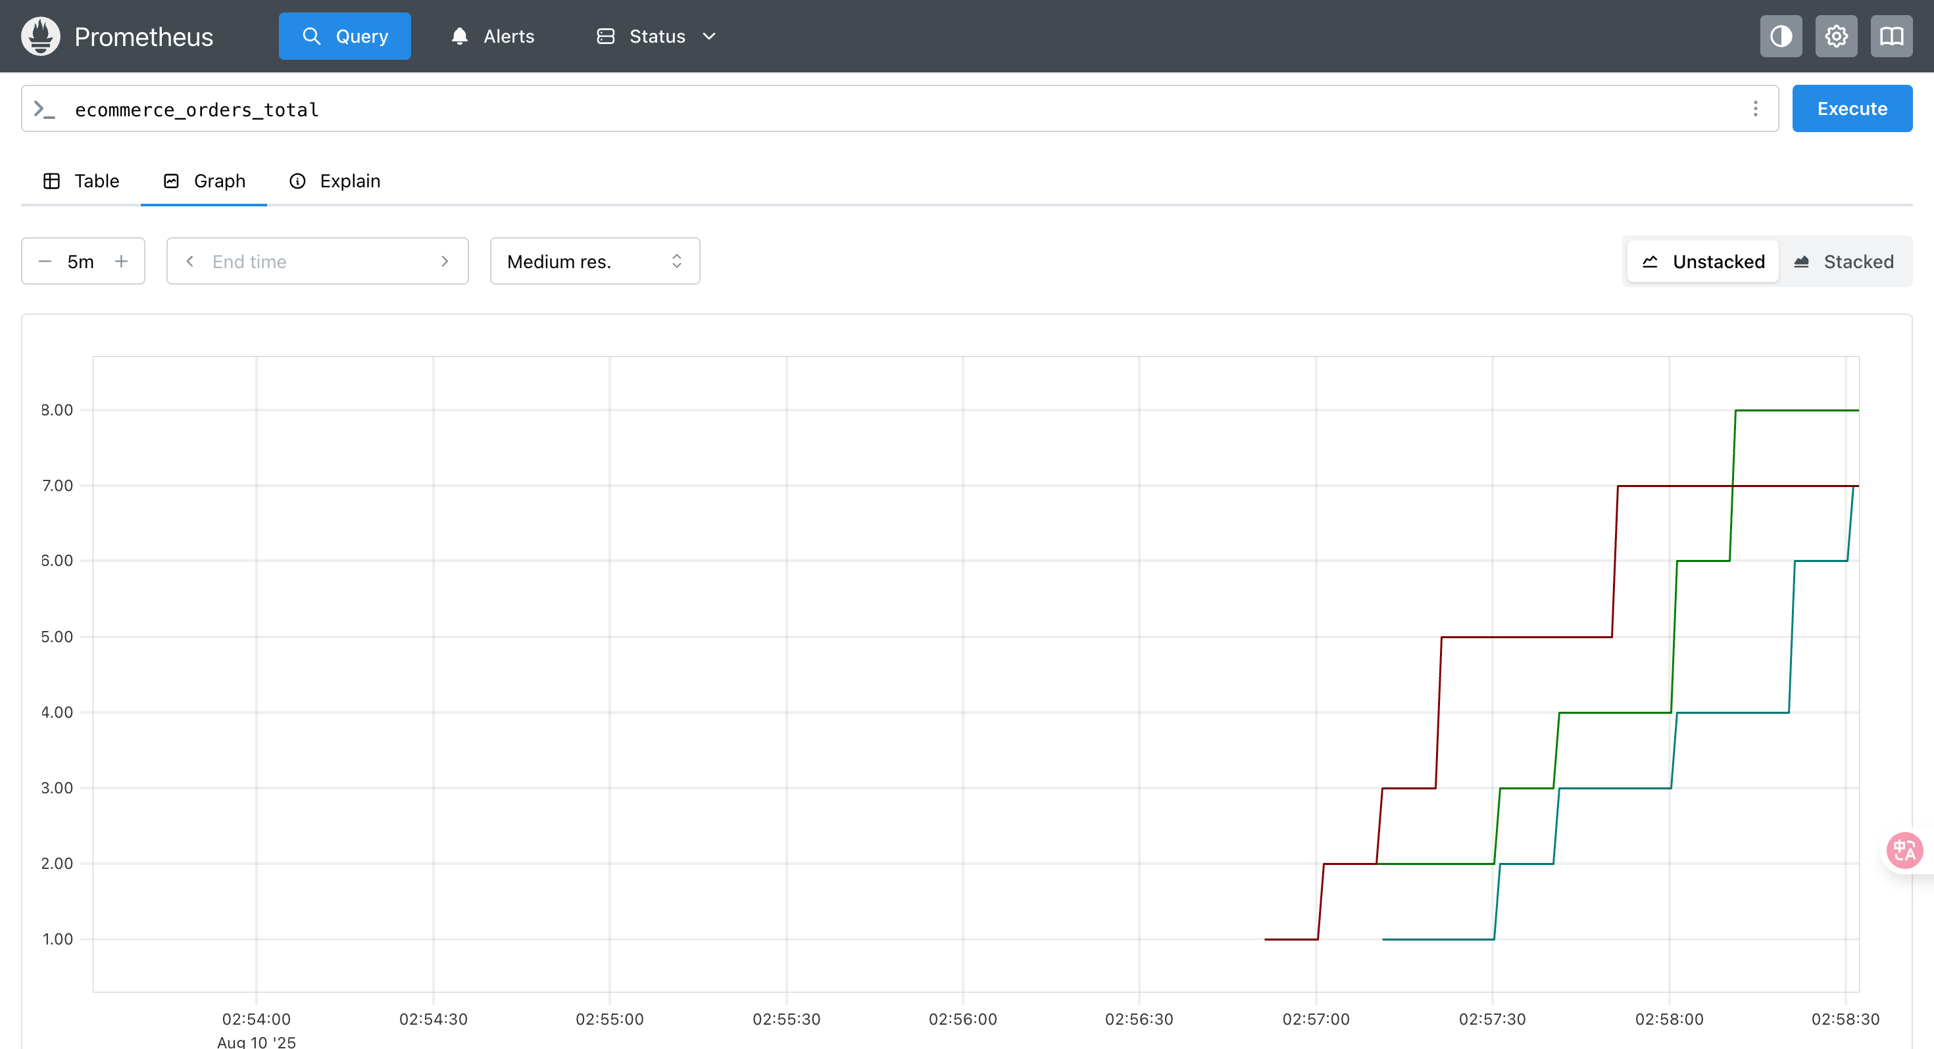
Task: Expand the Medium res. resolution selector
Action: 595,261
